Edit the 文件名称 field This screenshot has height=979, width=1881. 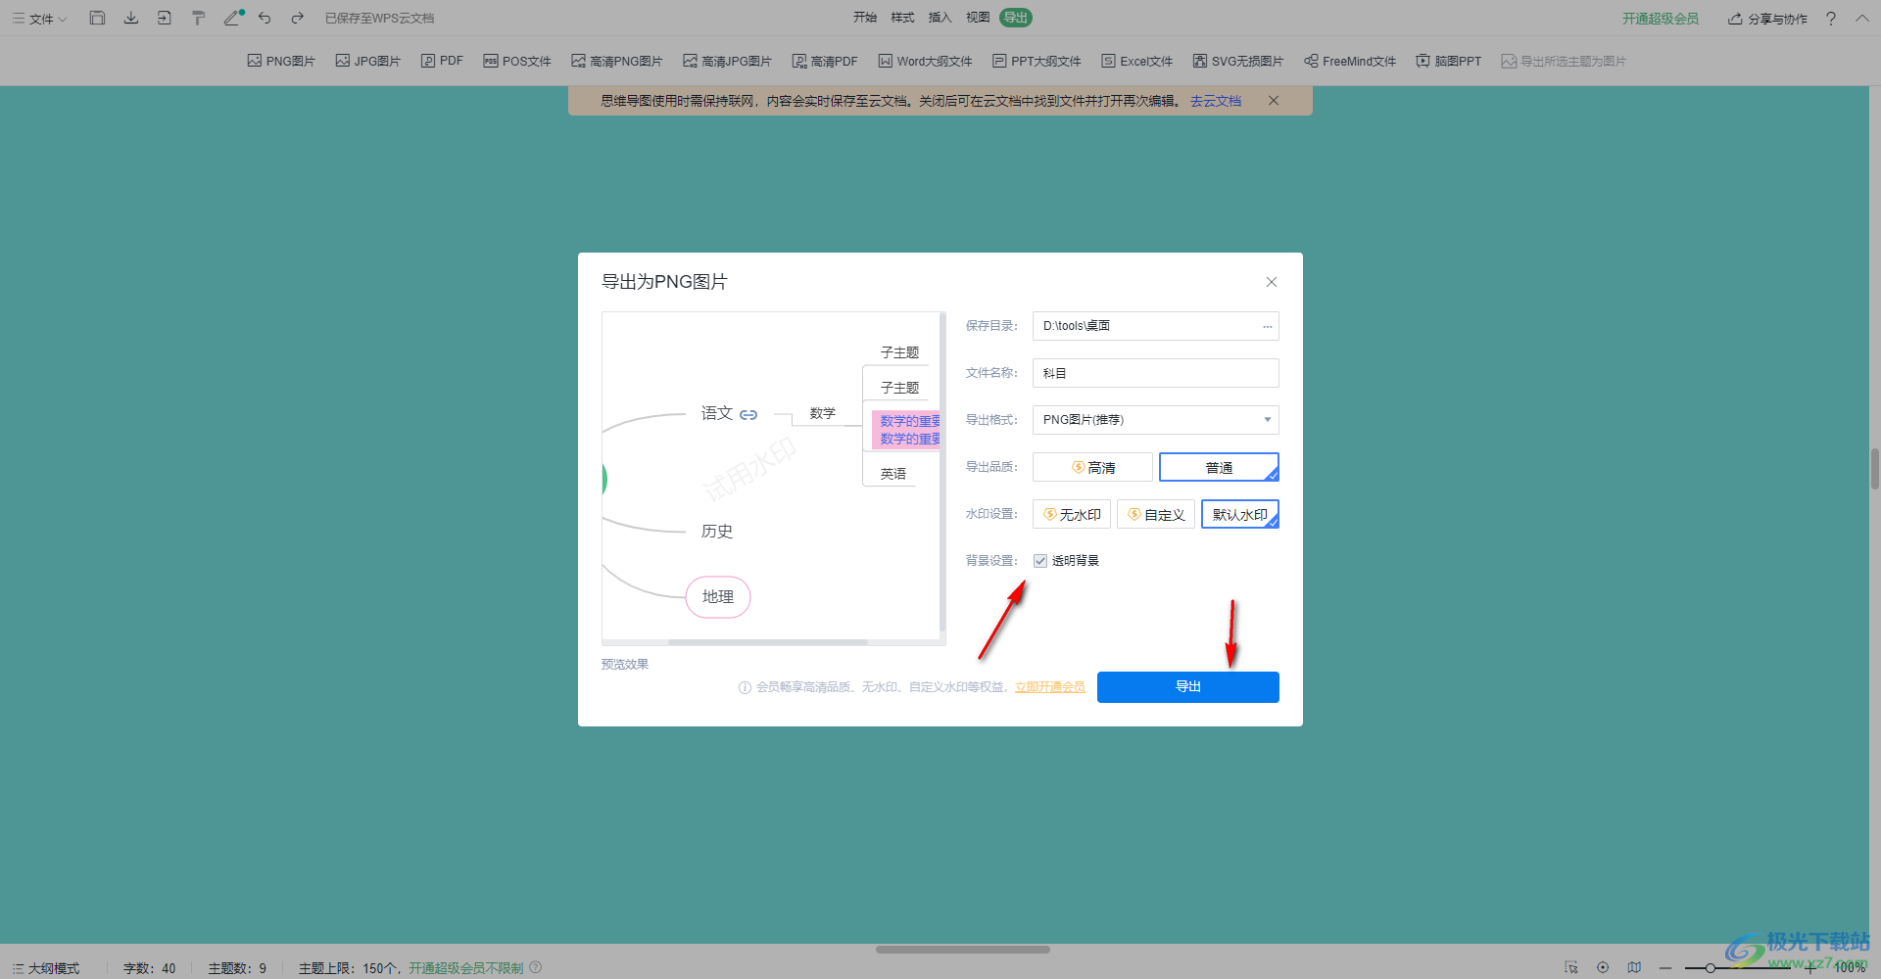click(1156, 373)
